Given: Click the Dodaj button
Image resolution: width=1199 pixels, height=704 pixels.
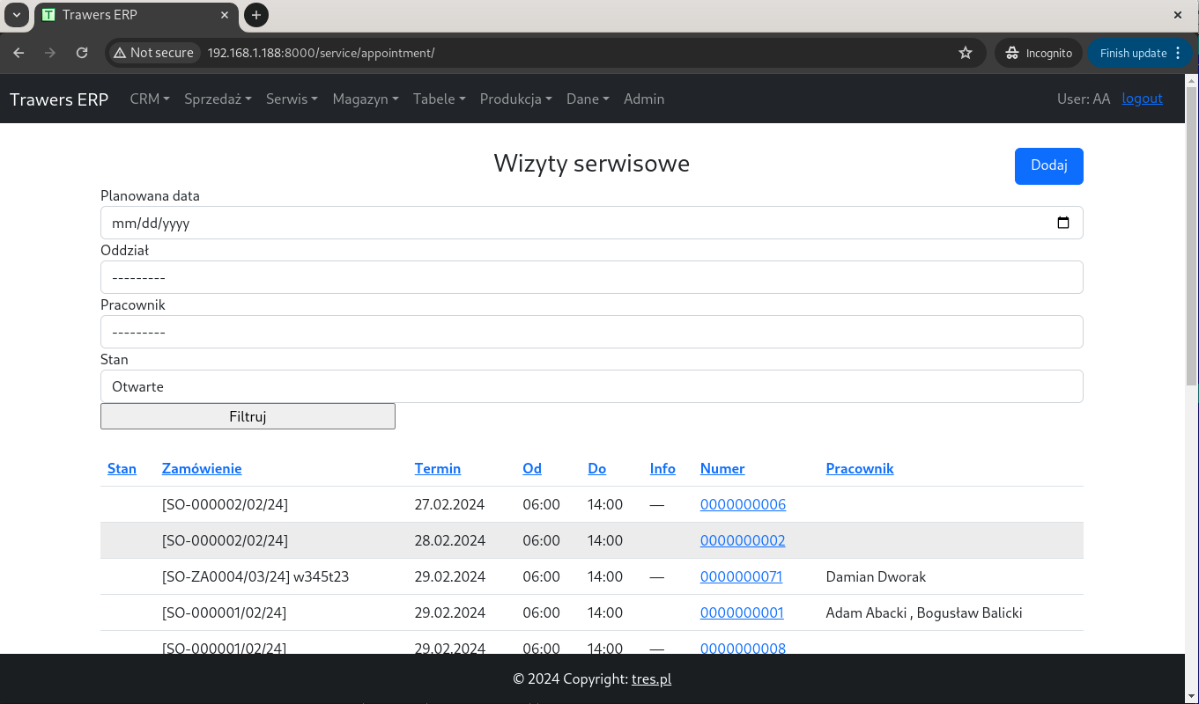Looking at the screenshot, I should pos(1049,166).
